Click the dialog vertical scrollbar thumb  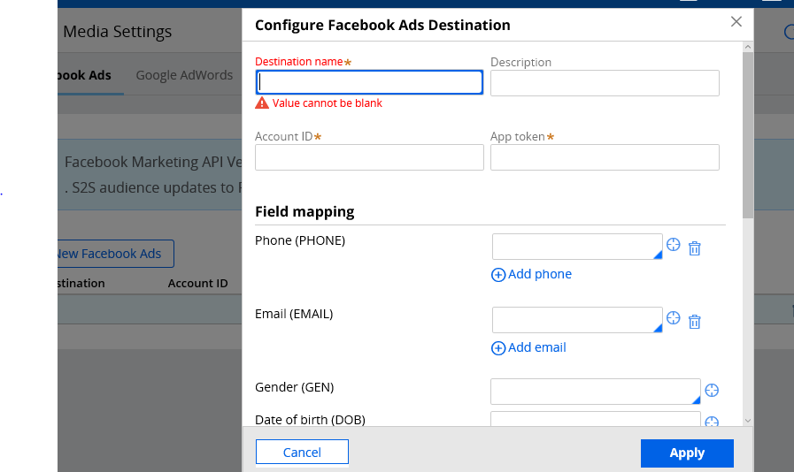coord(747,135)
